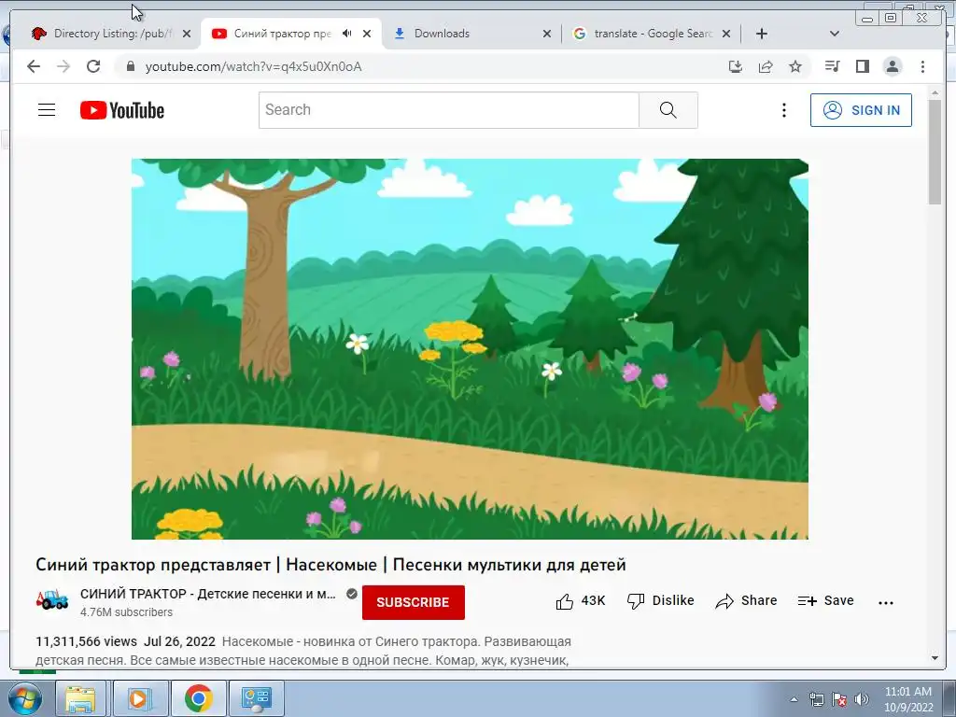Click the verified channel checkmark badge
The height and width of the screenshot is (717, 956).
[352, 594]
